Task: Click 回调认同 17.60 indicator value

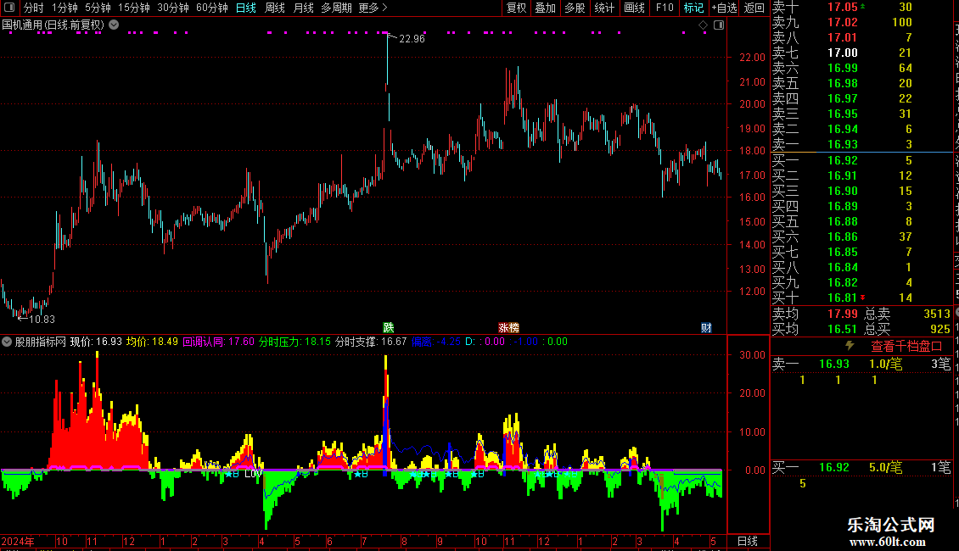Action: tap(218, 342)
